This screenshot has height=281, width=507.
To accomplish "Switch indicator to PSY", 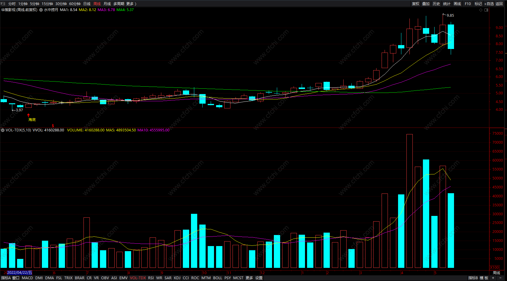I will coord(228,278).
